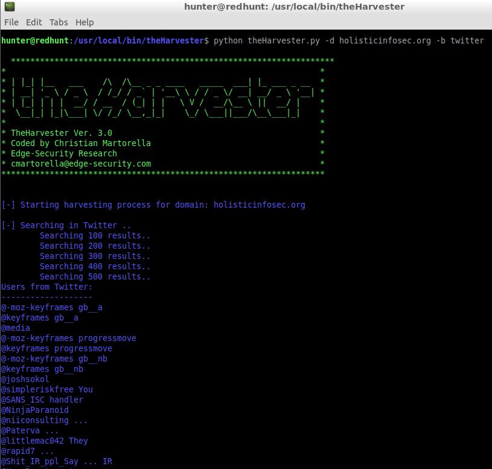Click the 'Searching 500 results..' line

coord(95,276)
